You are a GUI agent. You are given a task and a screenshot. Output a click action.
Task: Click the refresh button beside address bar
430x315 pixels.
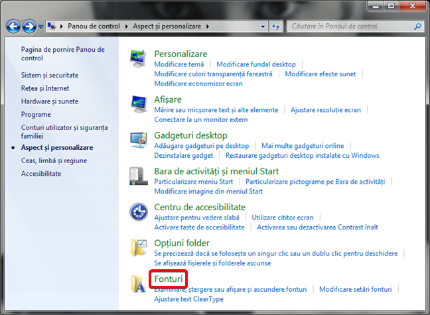tap(275, 27)
